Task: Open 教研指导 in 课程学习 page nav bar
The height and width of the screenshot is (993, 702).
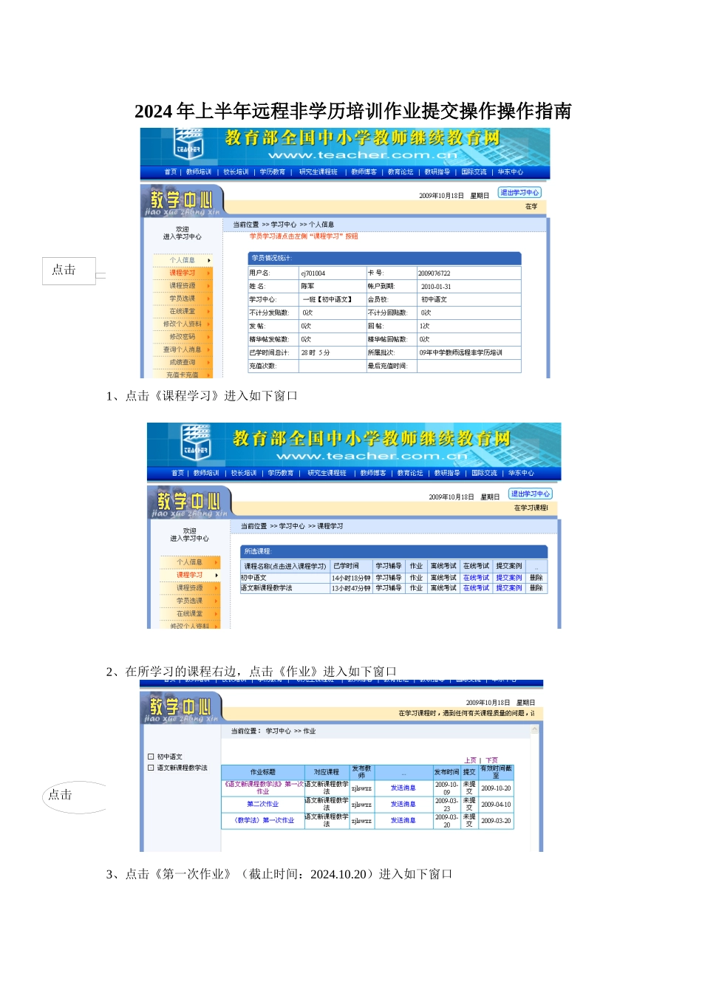Action: [447, 473]
